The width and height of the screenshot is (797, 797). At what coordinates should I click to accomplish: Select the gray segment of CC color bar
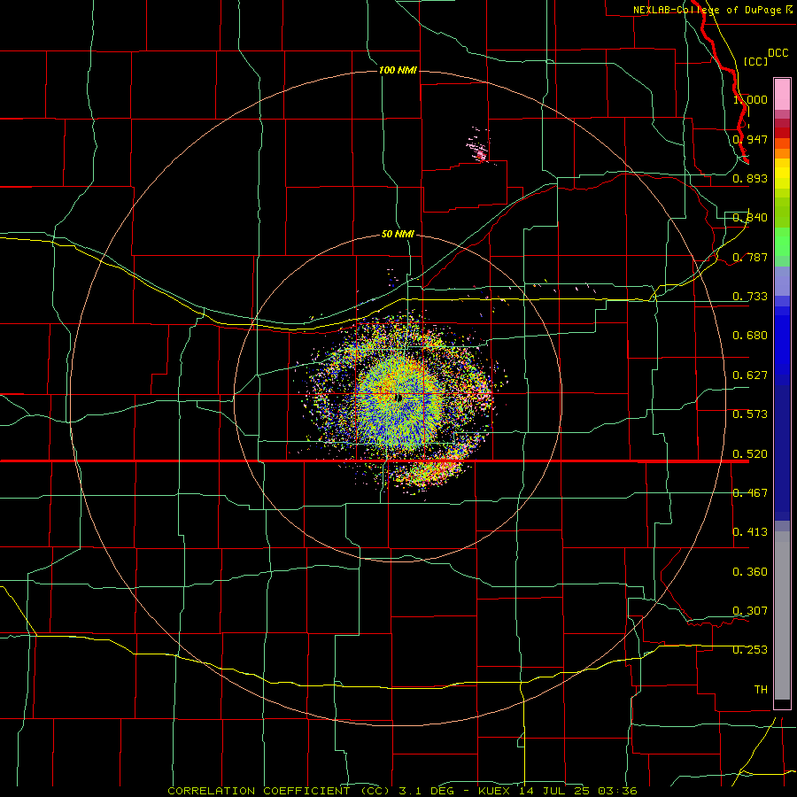pos(782,615)
